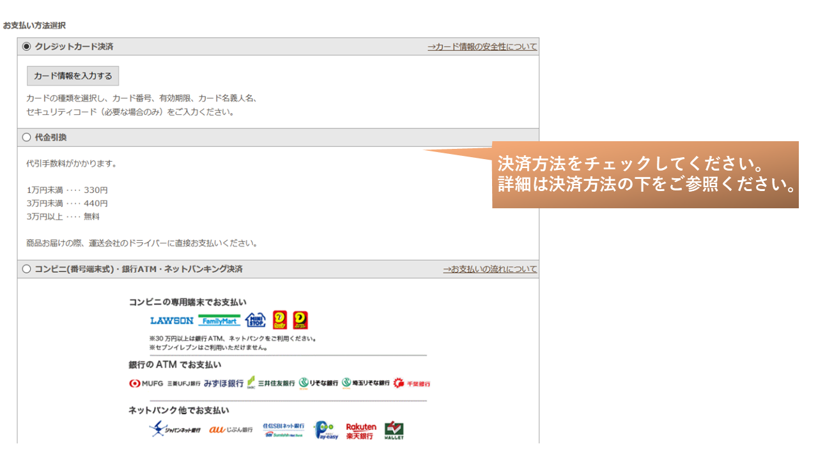Click the 銀行のATMでお支払い heading

tap(174, 365)
